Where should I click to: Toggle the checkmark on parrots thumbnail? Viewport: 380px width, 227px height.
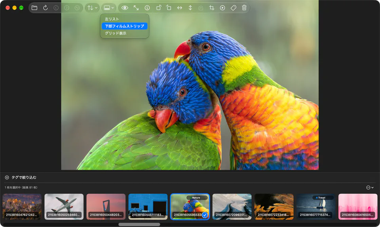click(x=205, y=215)
